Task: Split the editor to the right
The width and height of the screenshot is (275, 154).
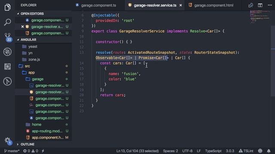Action: click(260, 5)
